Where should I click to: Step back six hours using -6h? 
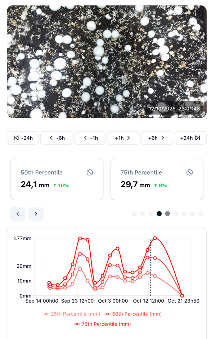point(57,138)
